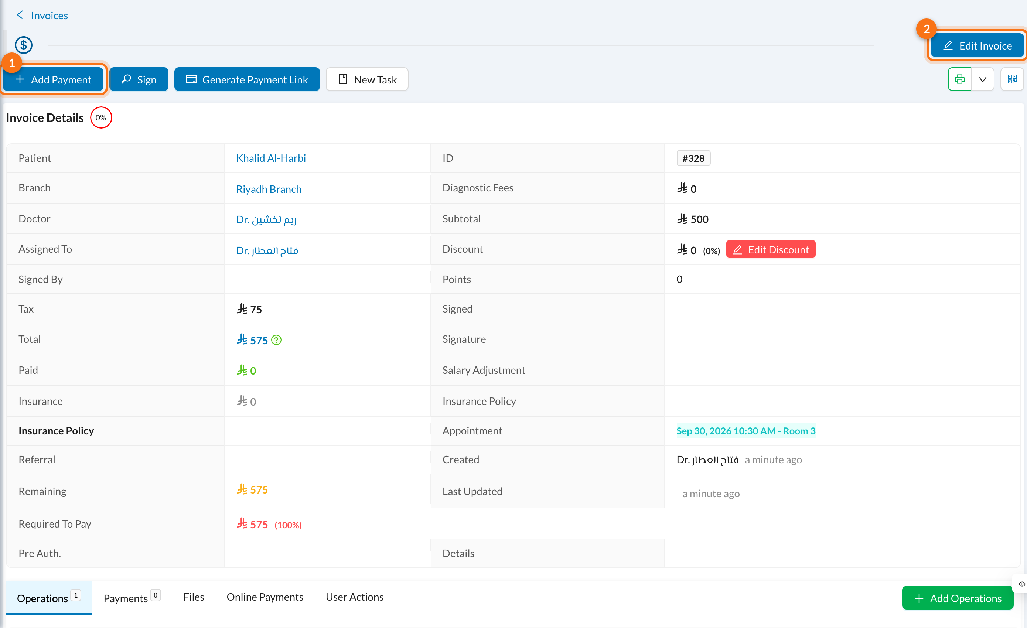Click the QR code icon button

click(x=1012, y=79)
